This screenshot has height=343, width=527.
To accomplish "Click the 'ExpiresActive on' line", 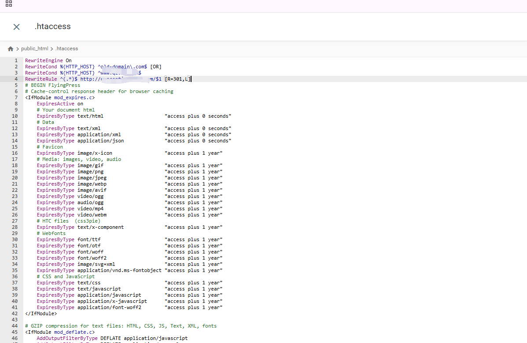I will coord(60,104).
